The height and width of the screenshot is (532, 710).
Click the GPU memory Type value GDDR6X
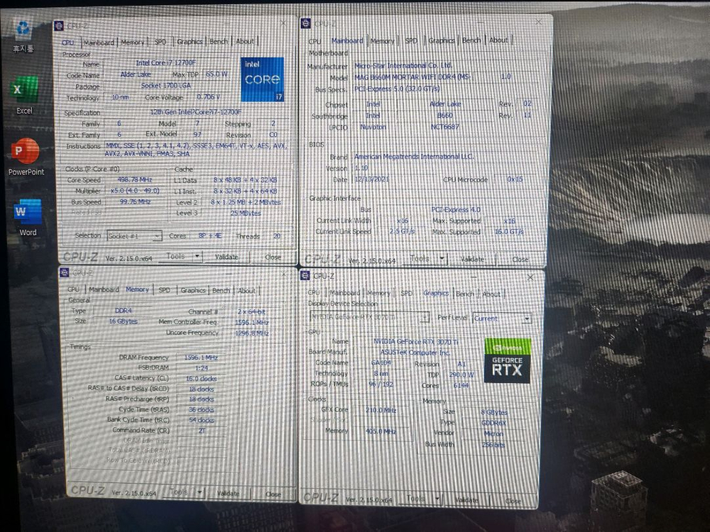pos(493,423)
